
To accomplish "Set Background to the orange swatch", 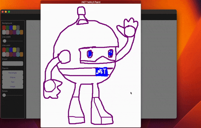I will pos(21,32).
